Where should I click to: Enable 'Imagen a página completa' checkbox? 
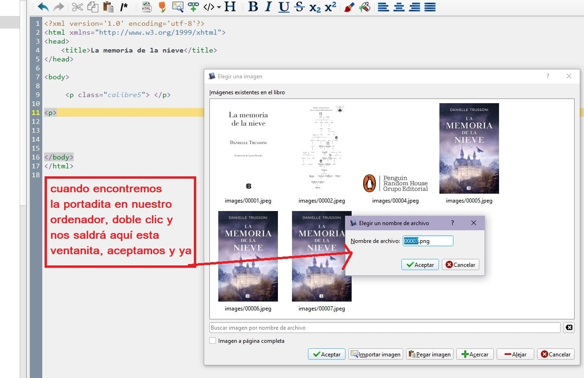213,341
